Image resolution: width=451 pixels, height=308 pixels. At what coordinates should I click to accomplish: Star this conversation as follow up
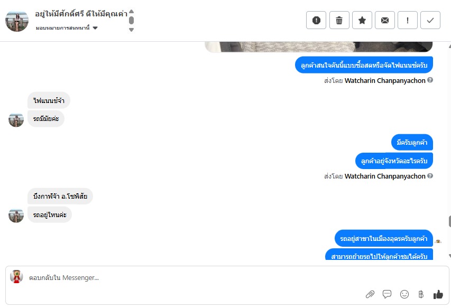tap(362, 20)
